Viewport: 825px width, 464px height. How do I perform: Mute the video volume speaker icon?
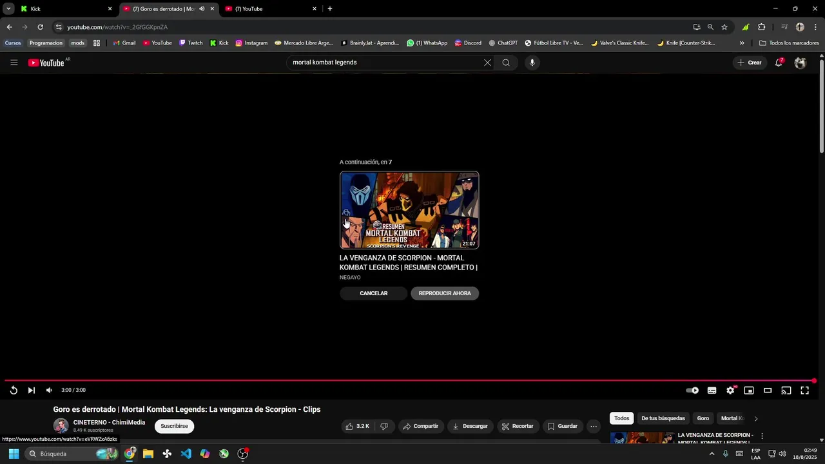[x=49, y=390]
